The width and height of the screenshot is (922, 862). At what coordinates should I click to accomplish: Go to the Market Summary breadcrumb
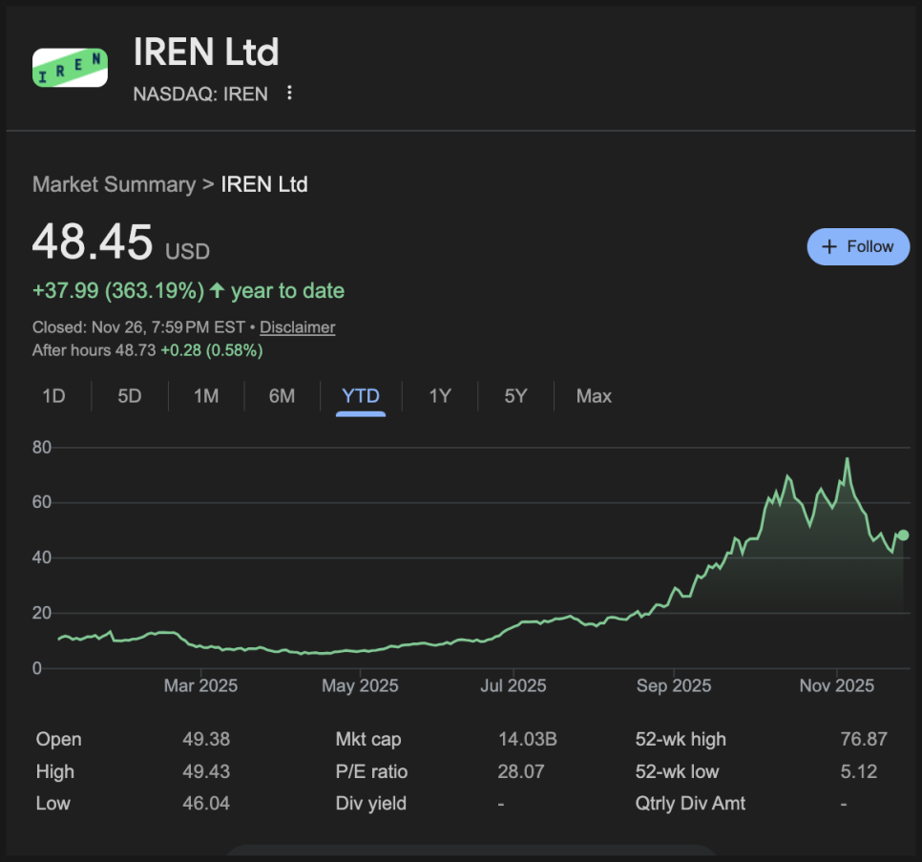point(115,184)
